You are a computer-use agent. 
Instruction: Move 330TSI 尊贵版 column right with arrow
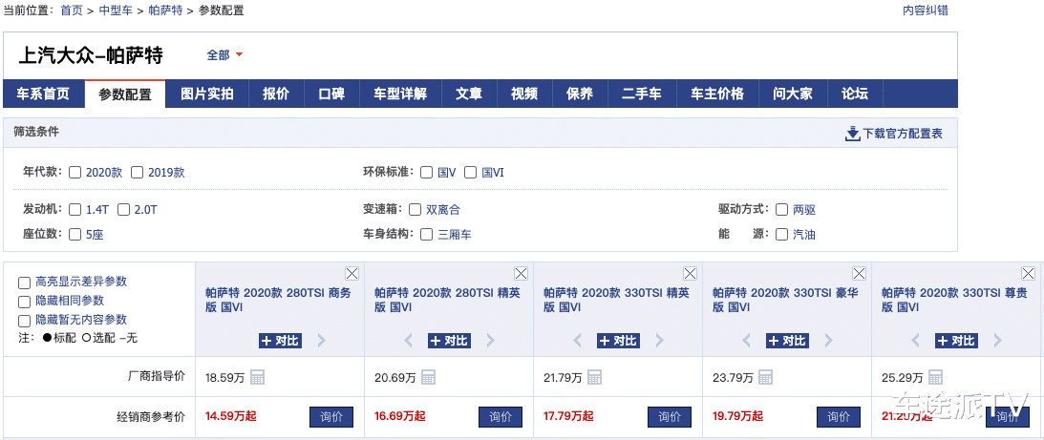click(x=998, y=341)
